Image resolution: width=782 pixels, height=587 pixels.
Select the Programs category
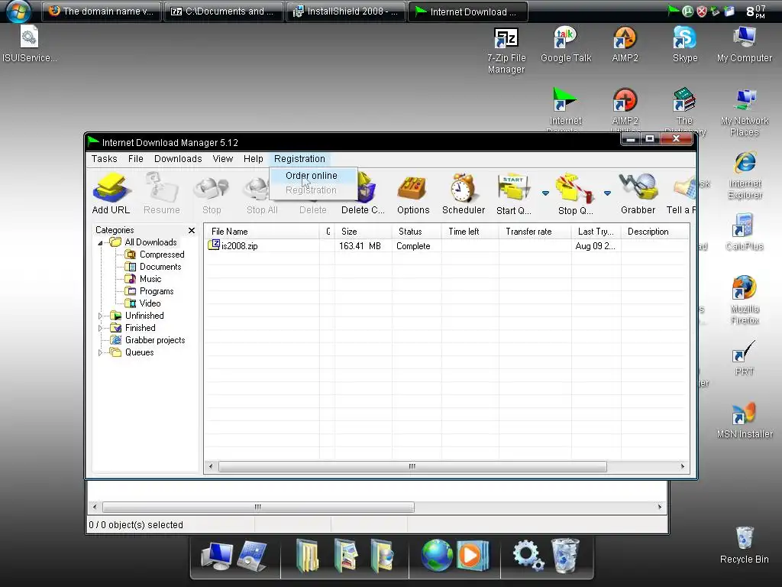(156, 291)
